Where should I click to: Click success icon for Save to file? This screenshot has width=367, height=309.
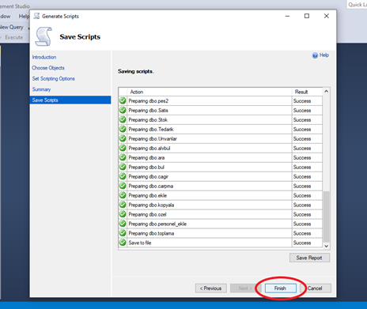pos(123,243)
